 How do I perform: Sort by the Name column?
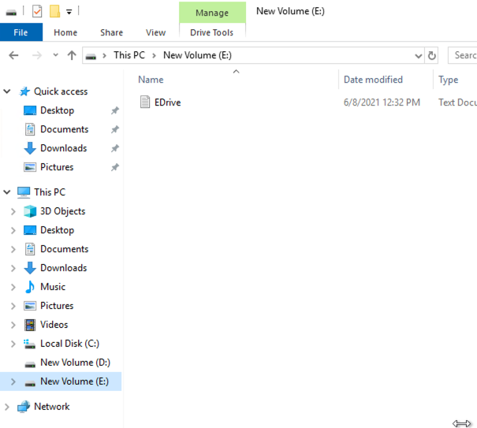[151, 80]
